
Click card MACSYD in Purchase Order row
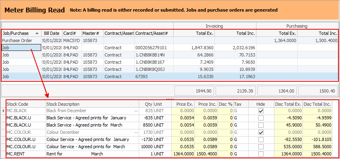(71, 40)
